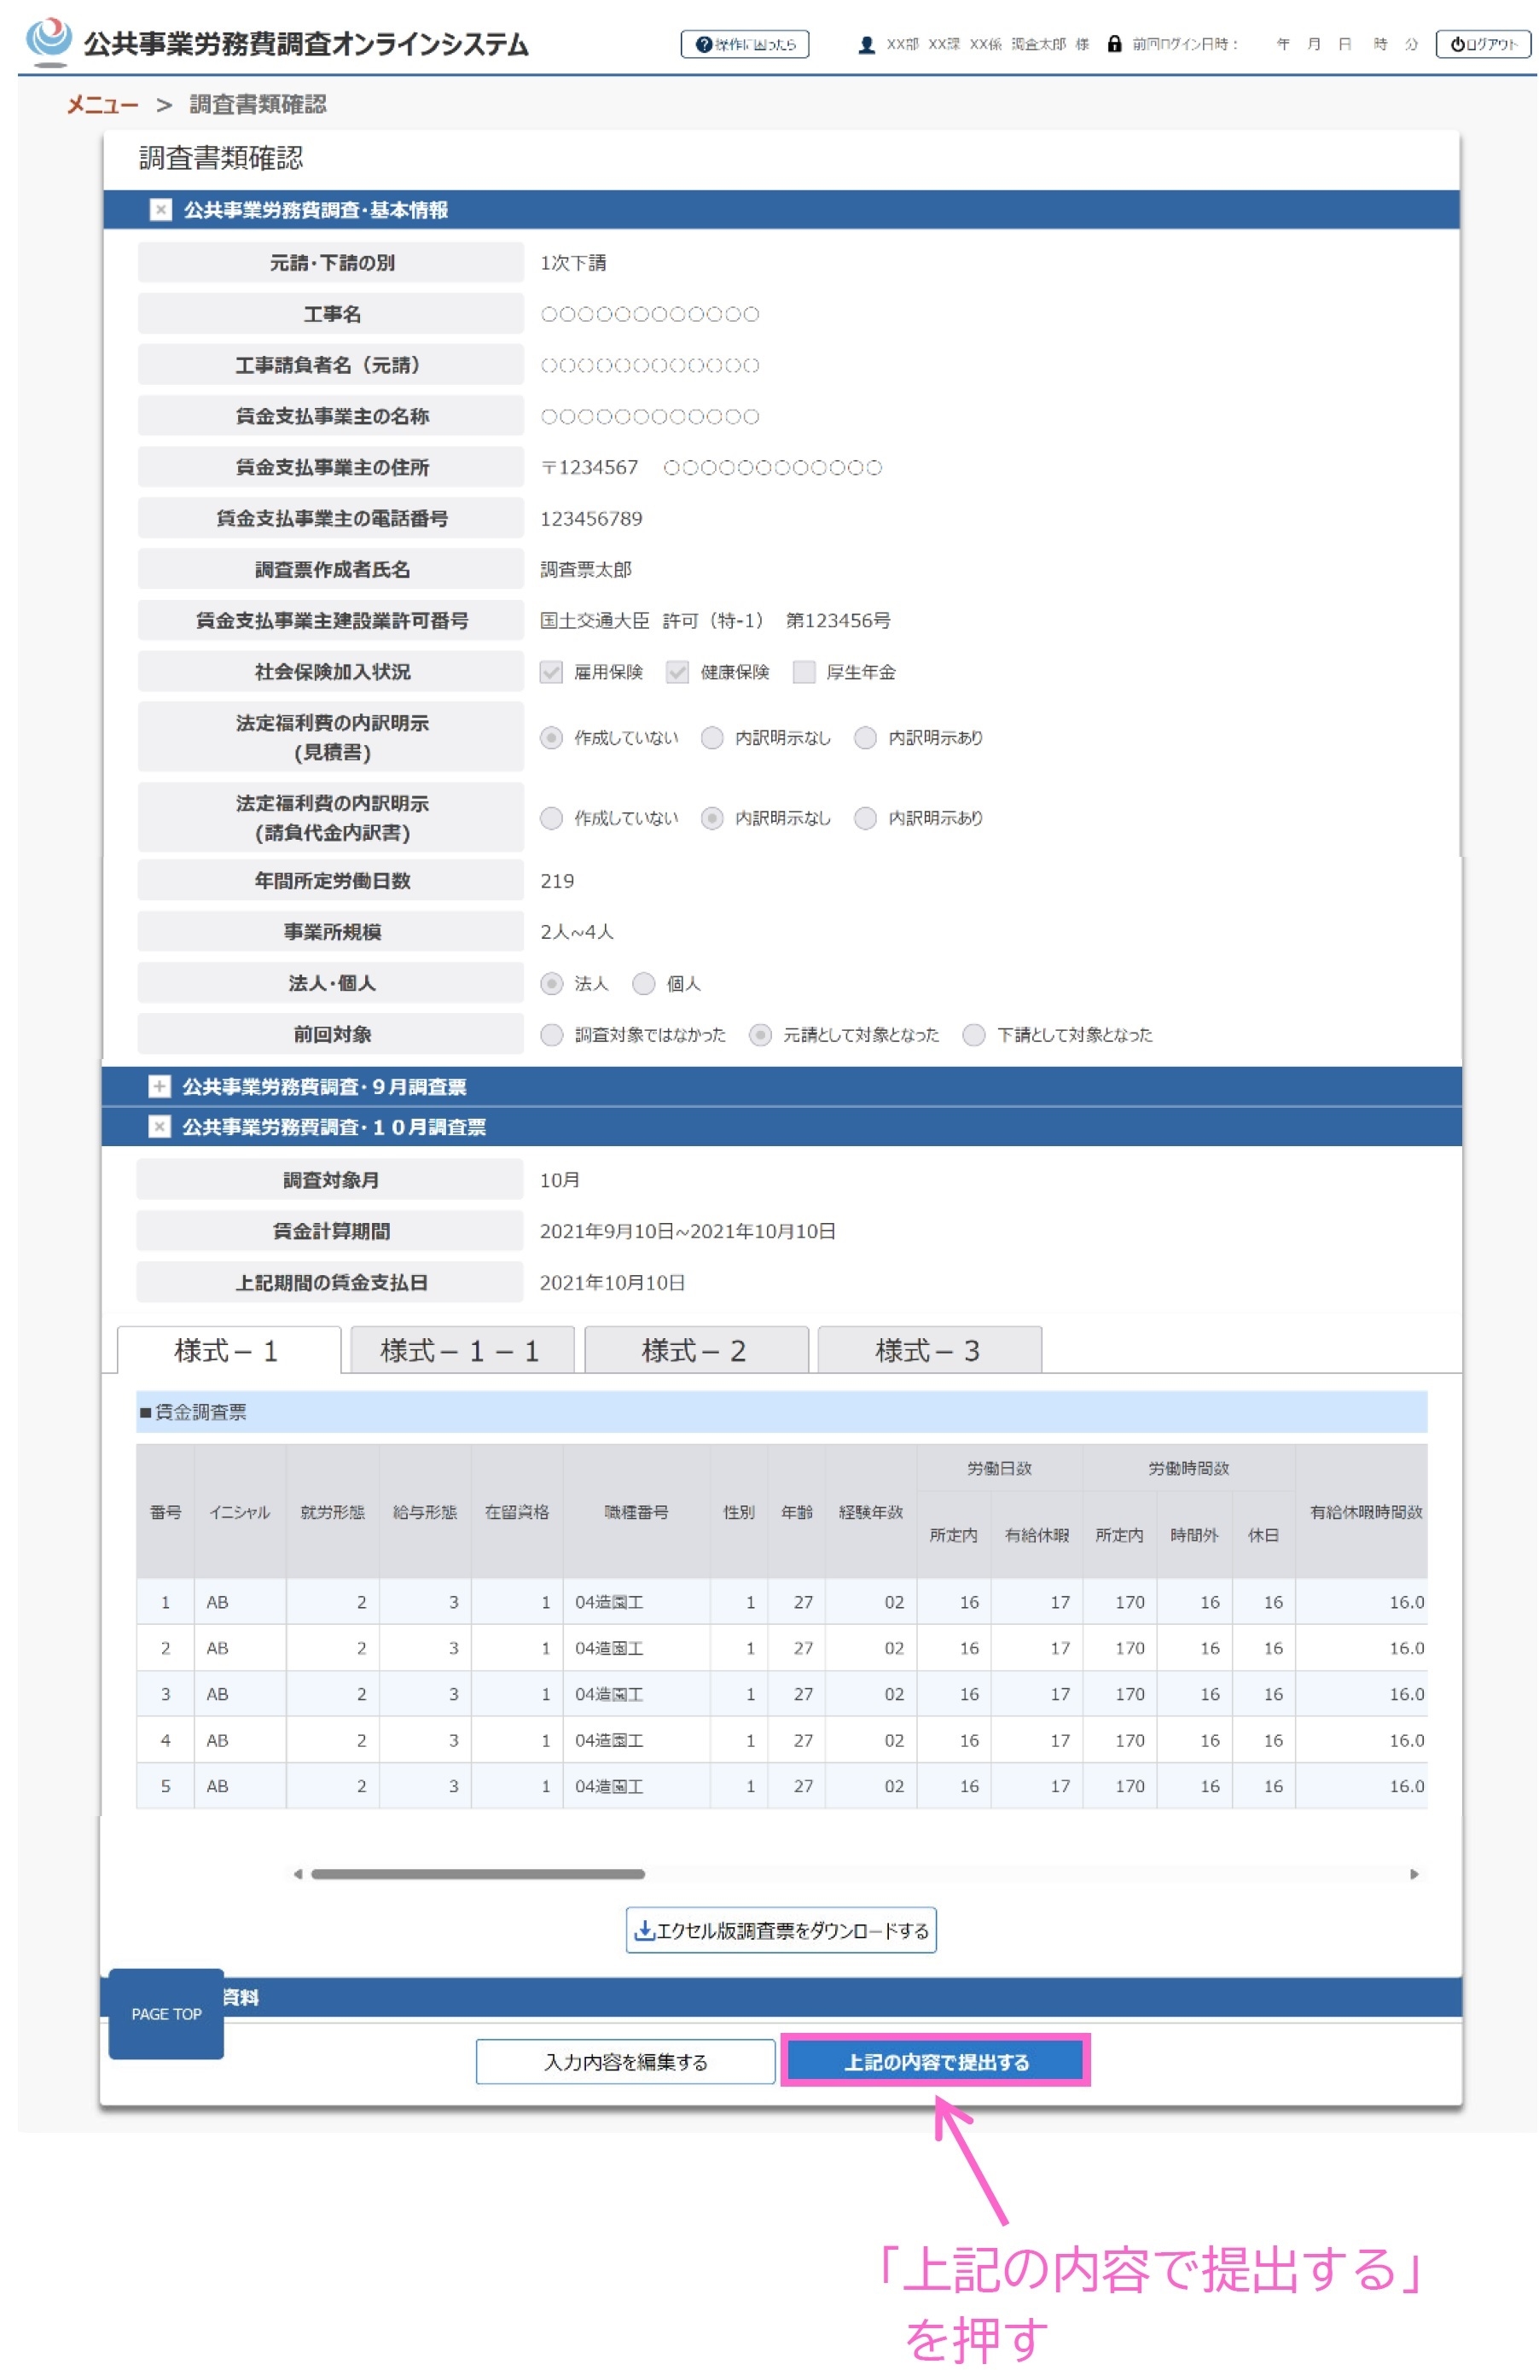The height and width of the screenshot is (2370, 1539).
Task: Submit with 上記の内容で提出する button
Action: 936,2060
